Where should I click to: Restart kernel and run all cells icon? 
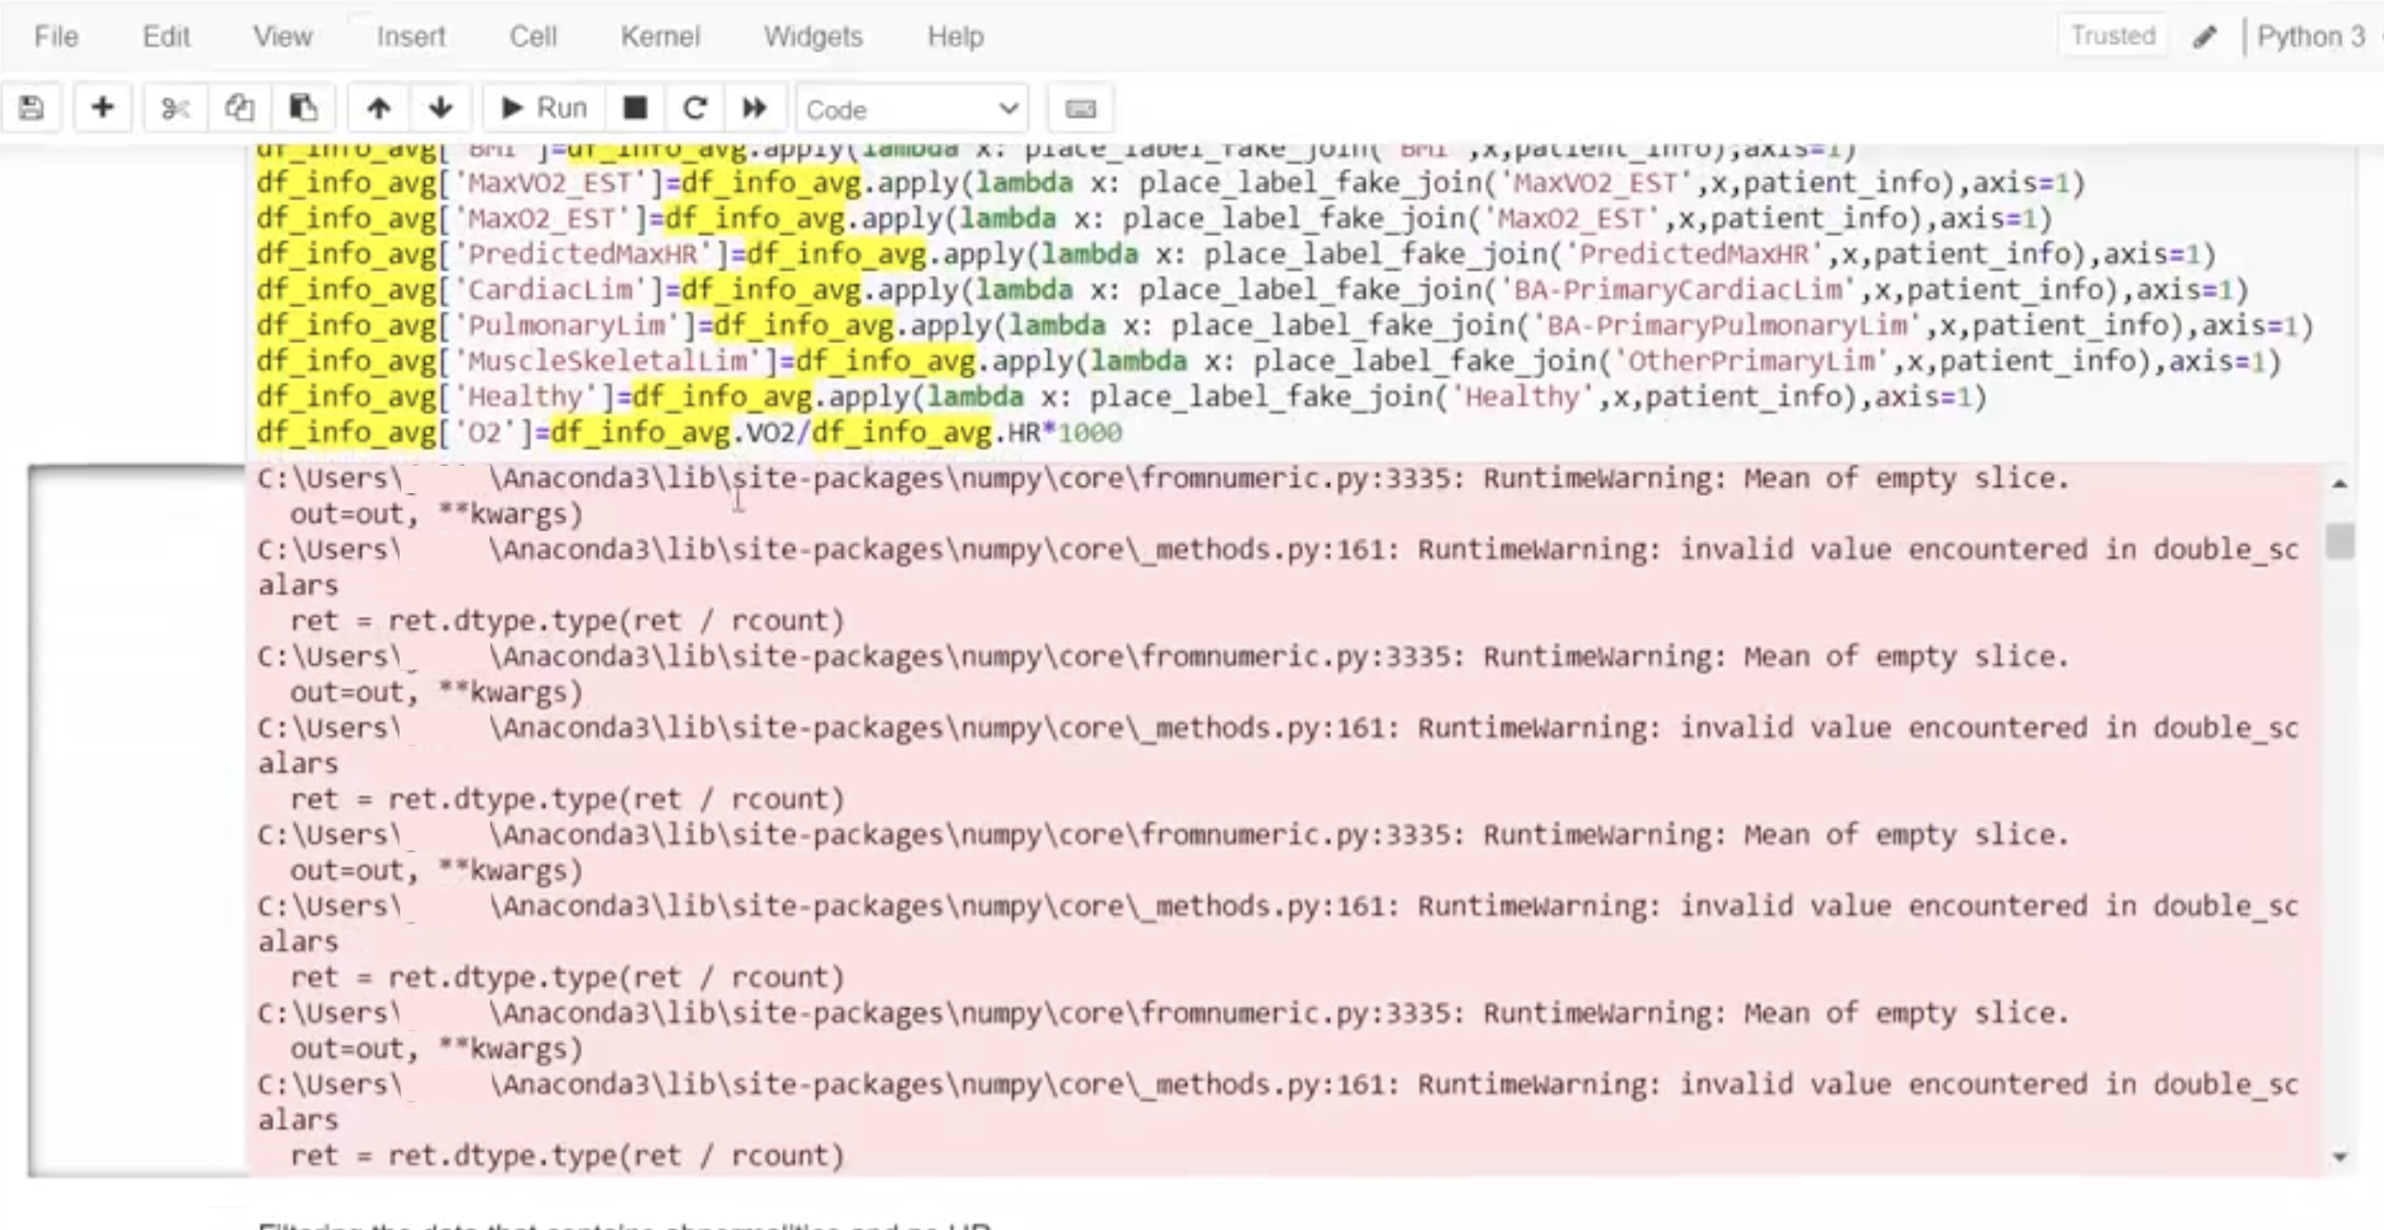(755, 109)
